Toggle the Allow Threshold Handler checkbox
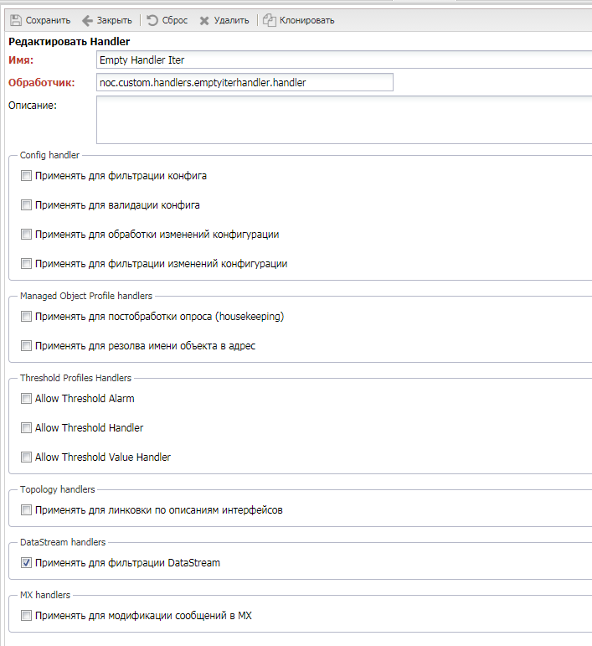This screenshot has height=646, width=592. coord(26,427)
